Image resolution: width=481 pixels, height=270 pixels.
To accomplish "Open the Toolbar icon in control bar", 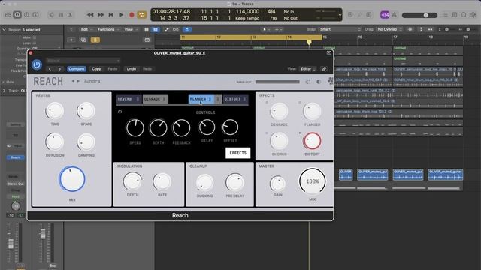I will click(x=36, y=15).
